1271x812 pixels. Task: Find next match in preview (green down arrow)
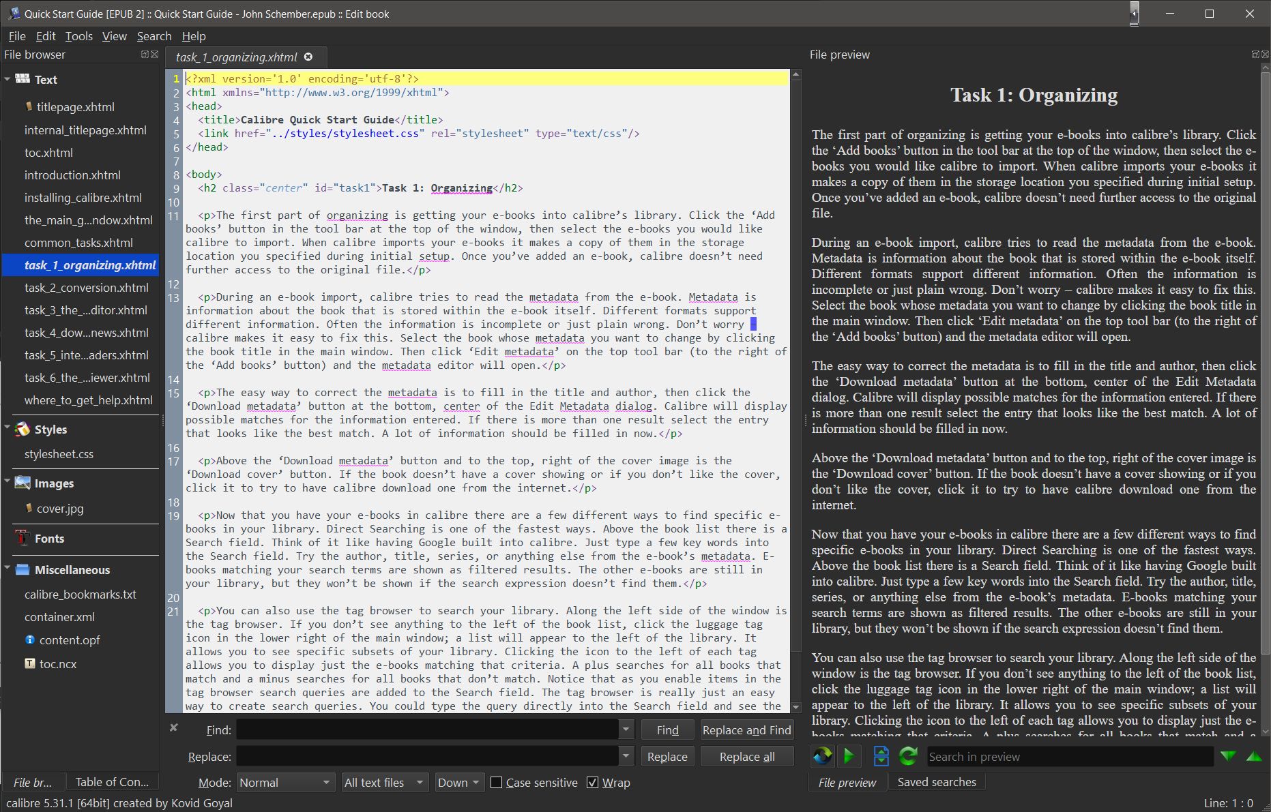[x=1228, y=756]
